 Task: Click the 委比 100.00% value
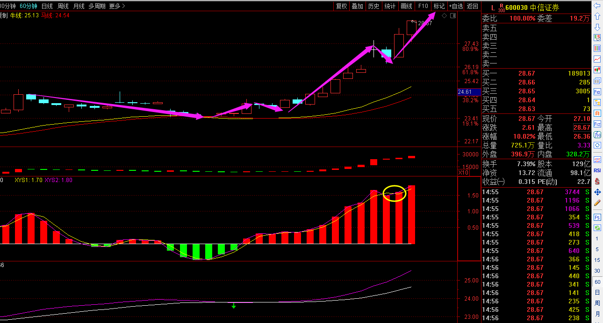click(x=522, y=19)
